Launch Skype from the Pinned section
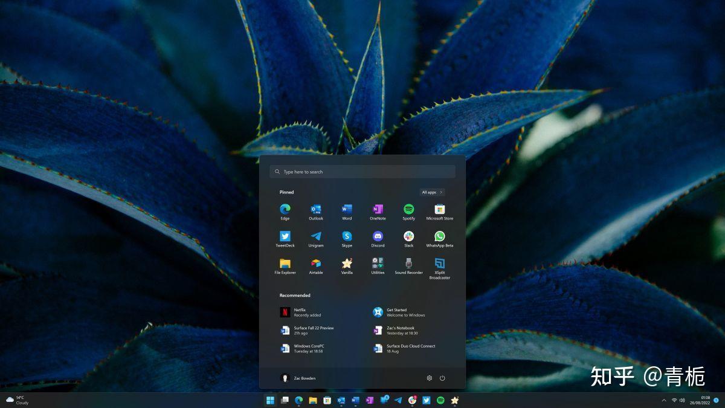 click(347, 239)
